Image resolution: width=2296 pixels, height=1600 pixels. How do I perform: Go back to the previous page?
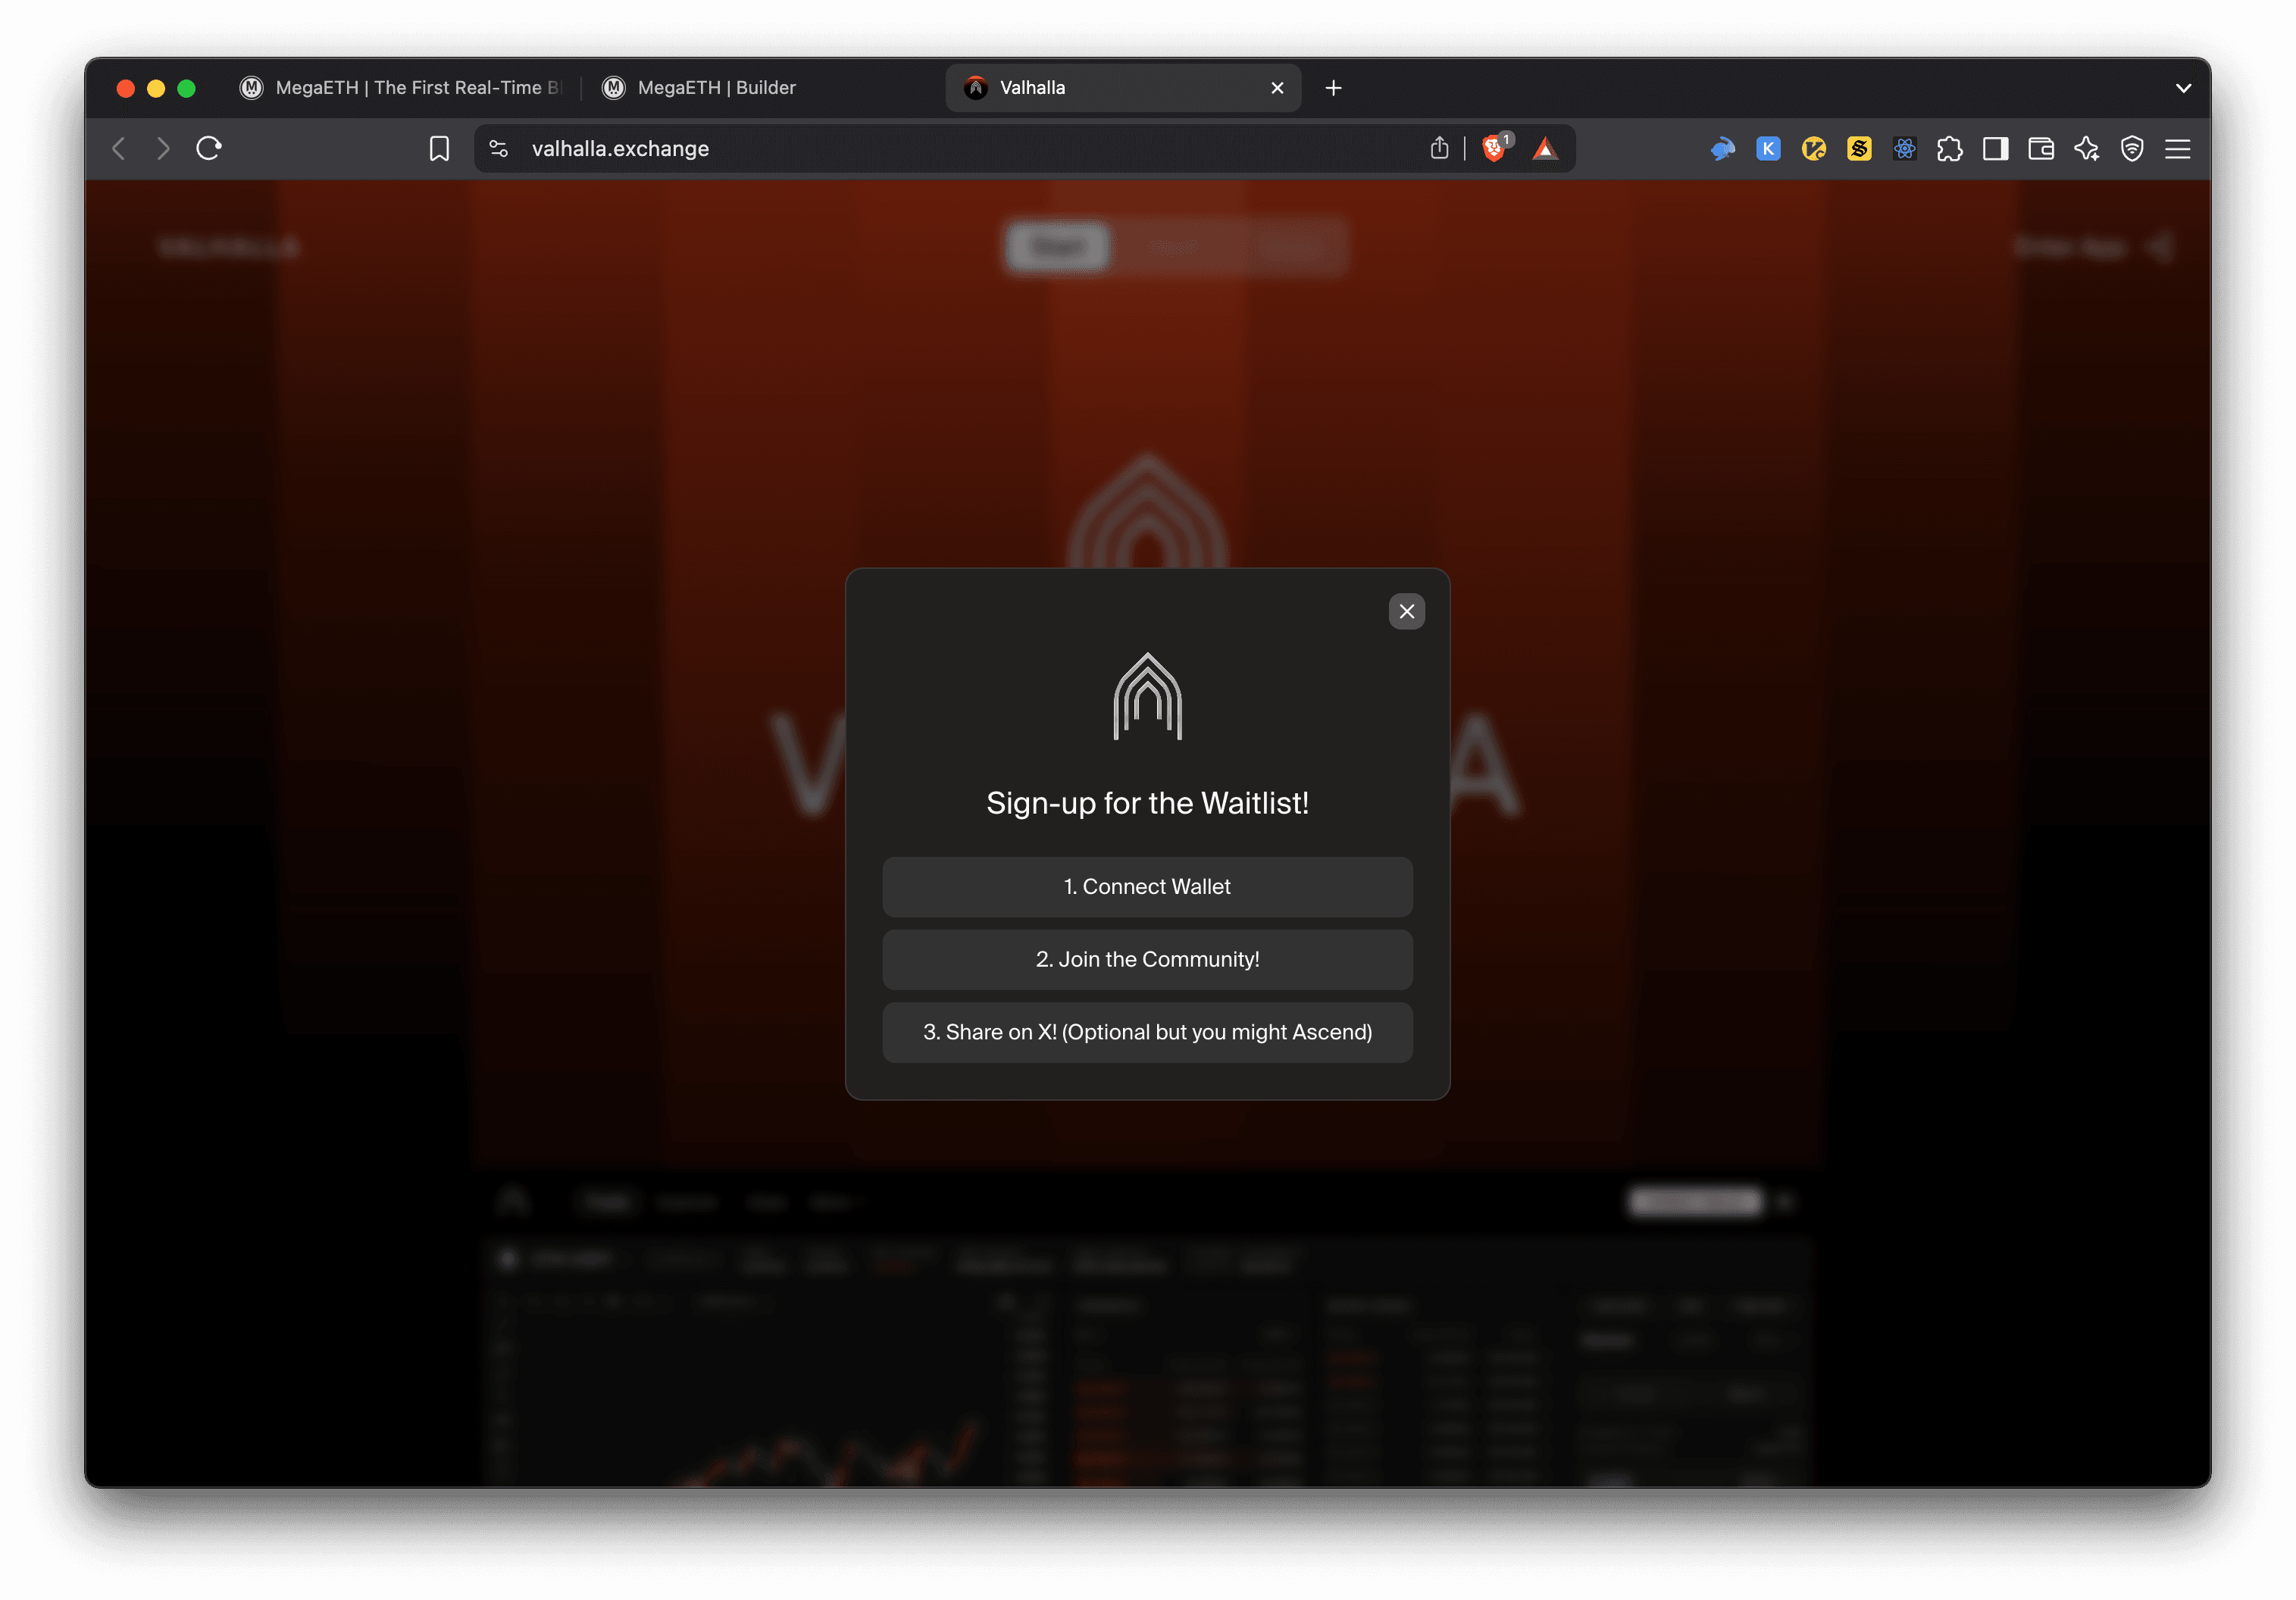[x=119, y=149]
